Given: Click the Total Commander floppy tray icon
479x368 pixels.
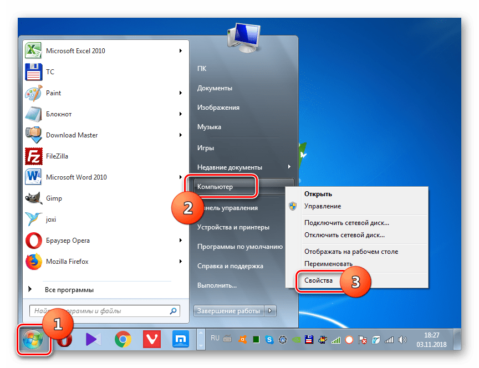Looking at the screenshot, I should (309, 339).
